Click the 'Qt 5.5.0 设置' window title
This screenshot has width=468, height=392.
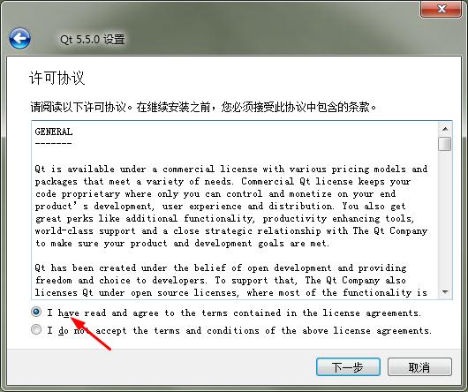click(x=92, y=40)
